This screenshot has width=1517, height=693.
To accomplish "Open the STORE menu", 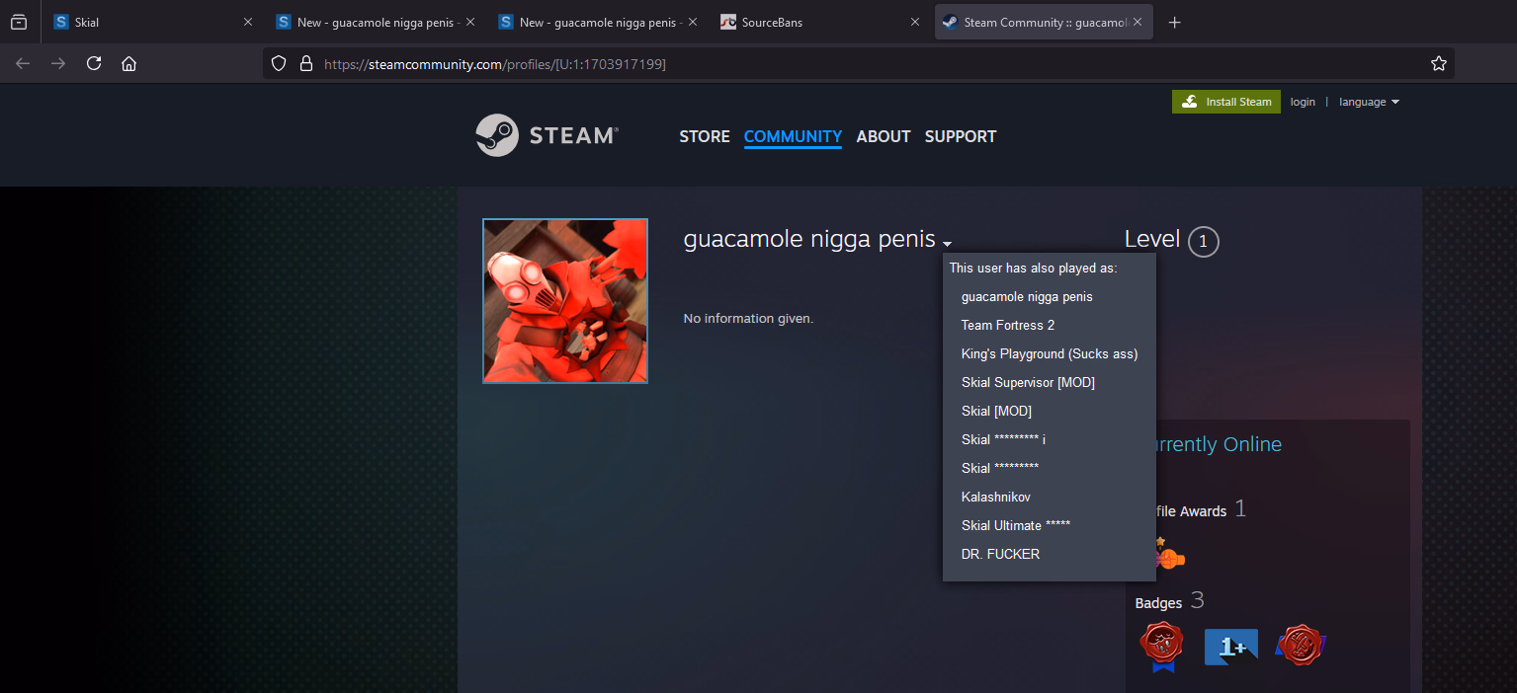I will pos(705,136).
